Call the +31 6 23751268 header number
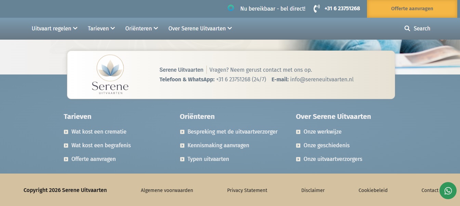 click(x=342, y=9)
